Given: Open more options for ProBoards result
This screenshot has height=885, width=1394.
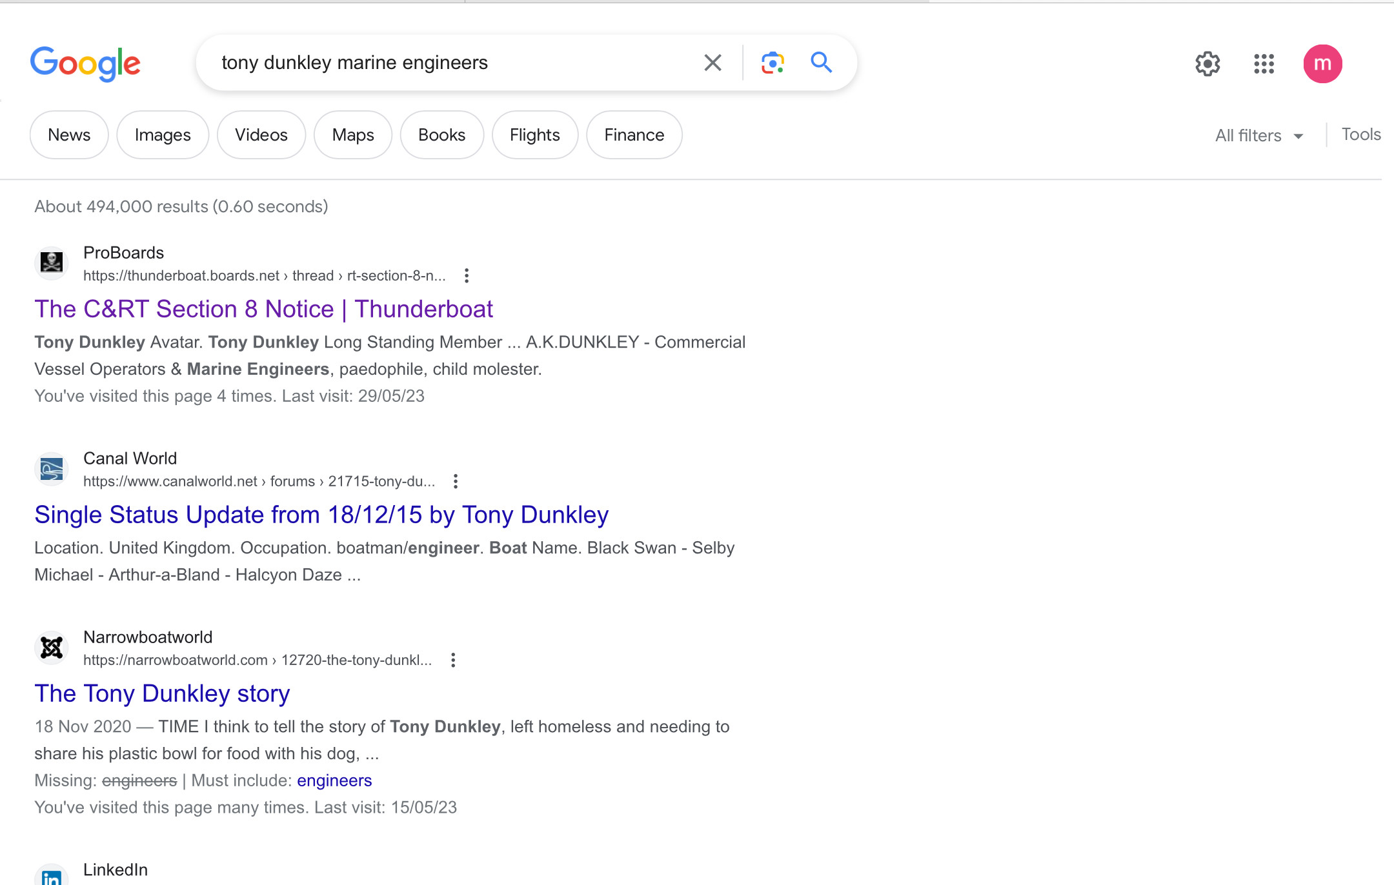Looking at the screenshot, I should (467, 276).
